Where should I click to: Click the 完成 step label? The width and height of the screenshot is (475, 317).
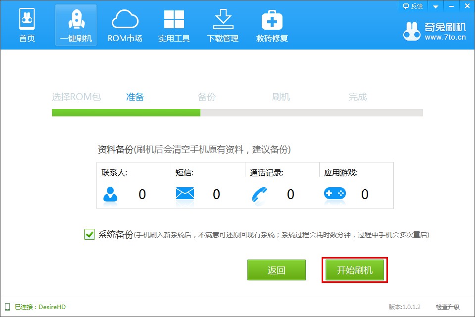(x=357, y=97)
